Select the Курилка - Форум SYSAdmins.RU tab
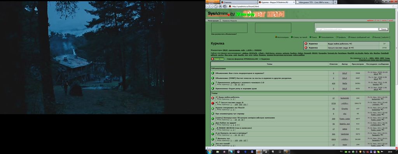Image resolution: width=398 pixels, height=154 pixels. point(276,2)
